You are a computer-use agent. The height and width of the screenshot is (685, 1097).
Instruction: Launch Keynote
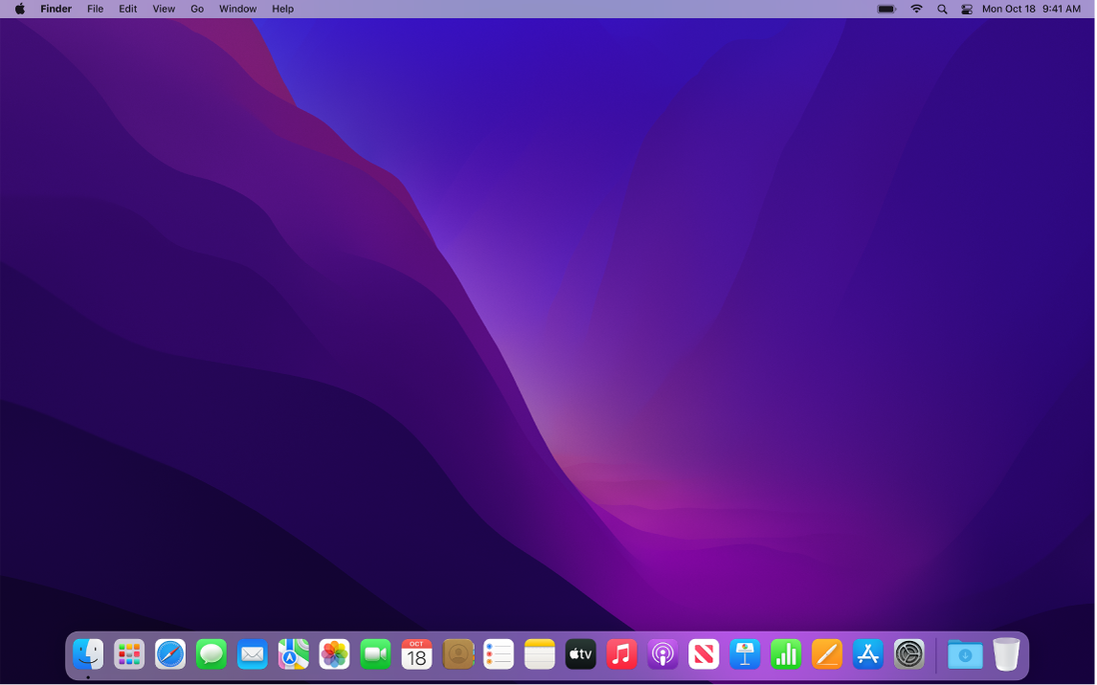(745, 654)
